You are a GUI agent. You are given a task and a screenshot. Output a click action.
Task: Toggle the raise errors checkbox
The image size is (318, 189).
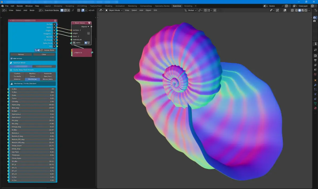pyautogui.click(x=11, y=58)
